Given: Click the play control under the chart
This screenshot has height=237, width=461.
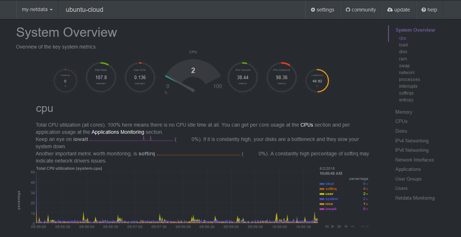Looking at the screenshot, I should pos(333,226).
